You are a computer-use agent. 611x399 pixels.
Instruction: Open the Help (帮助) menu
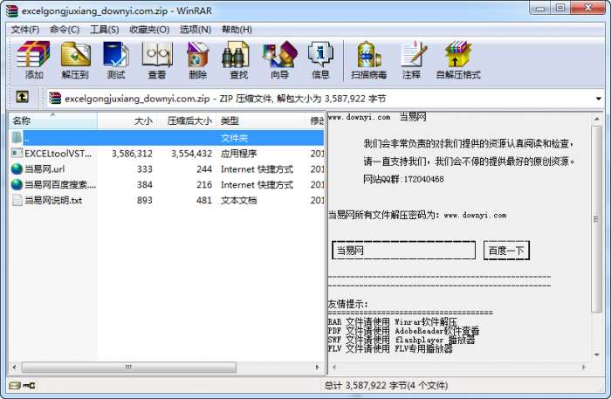click(237, 30)
